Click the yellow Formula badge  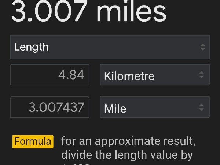coord(33,142)
